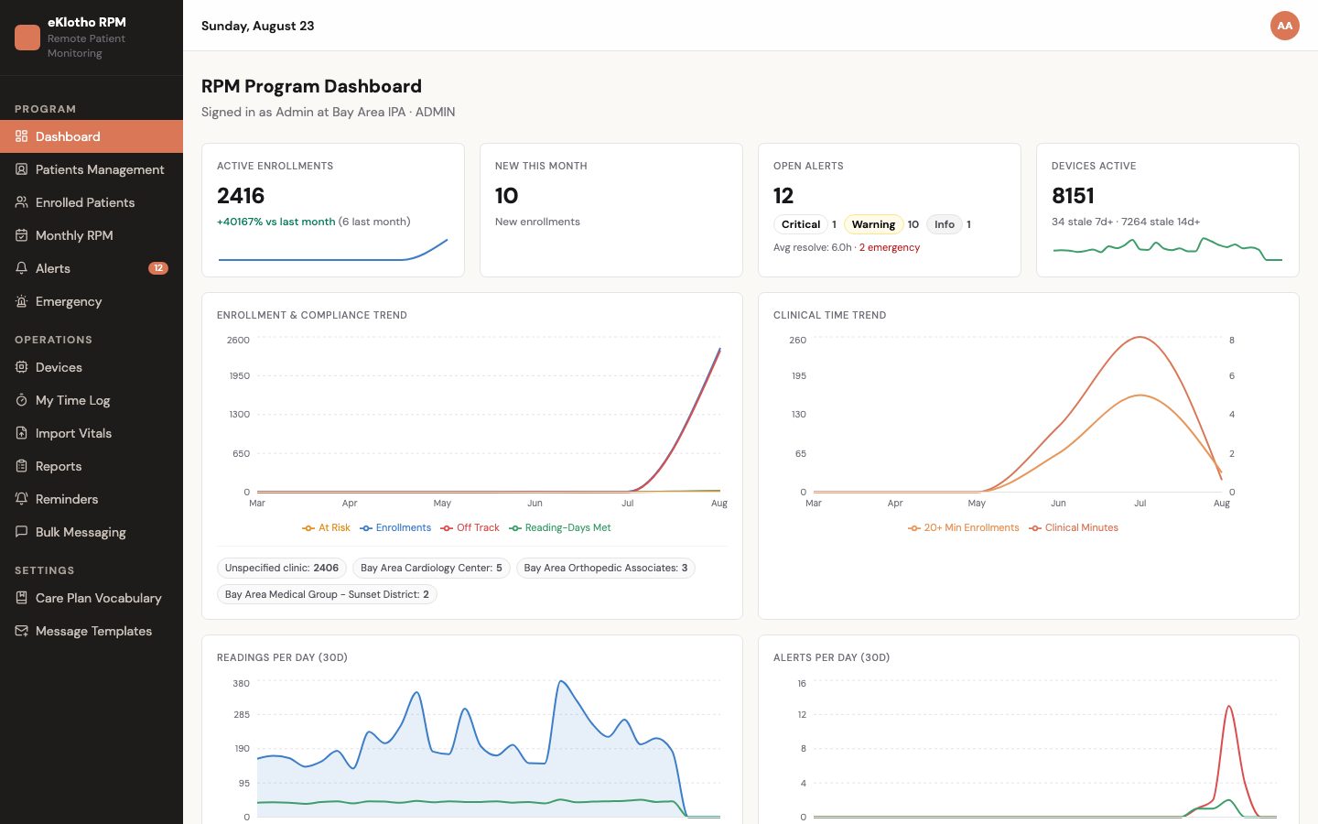Click the Alerts count badge 12
The width and height of the screenshot is (1318, 824).
158,268
